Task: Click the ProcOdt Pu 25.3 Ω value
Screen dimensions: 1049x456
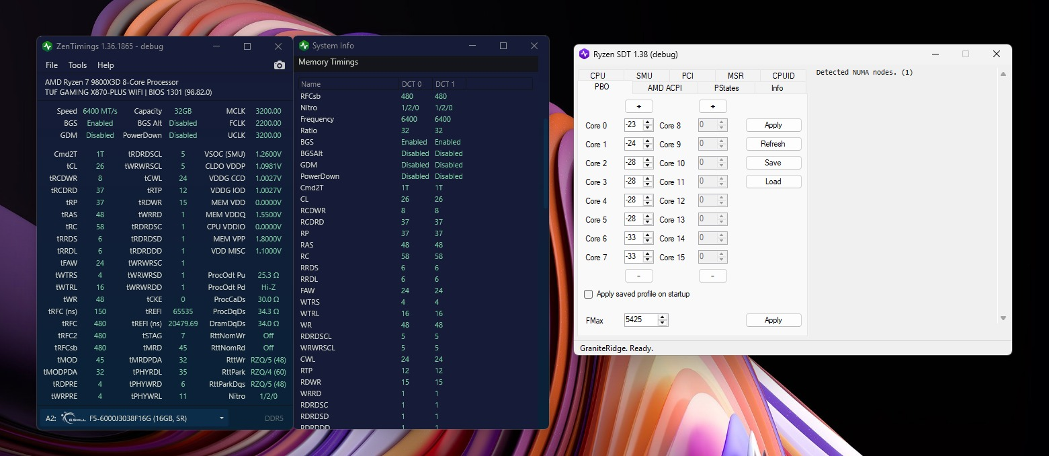Action: [268, 275]
